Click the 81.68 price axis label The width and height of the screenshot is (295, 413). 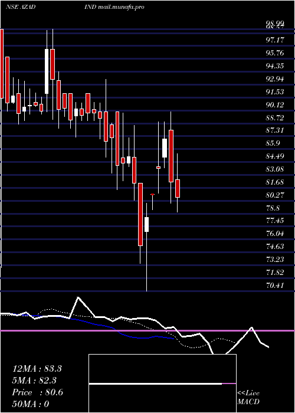275,182
